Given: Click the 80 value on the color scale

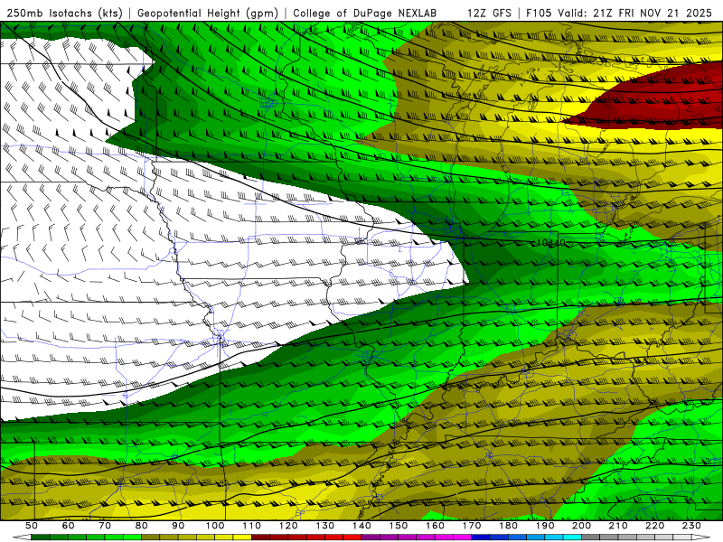Looking at the screenshot, I should 142,526.
